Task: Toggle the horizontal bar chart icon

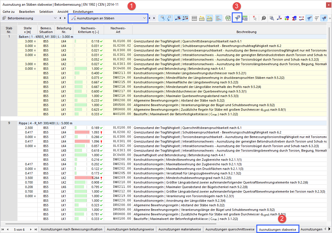Action: click(x=219, y=18)
